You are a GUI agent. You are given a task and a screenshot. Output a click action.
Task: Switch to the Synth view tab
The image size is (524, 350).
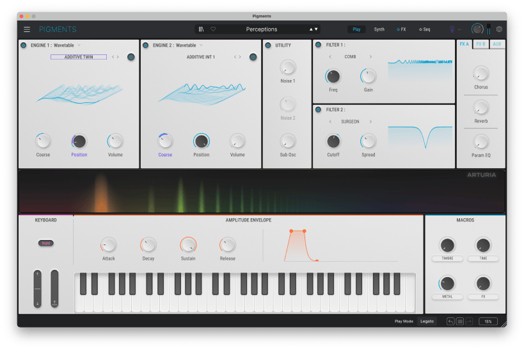point(379,29)
